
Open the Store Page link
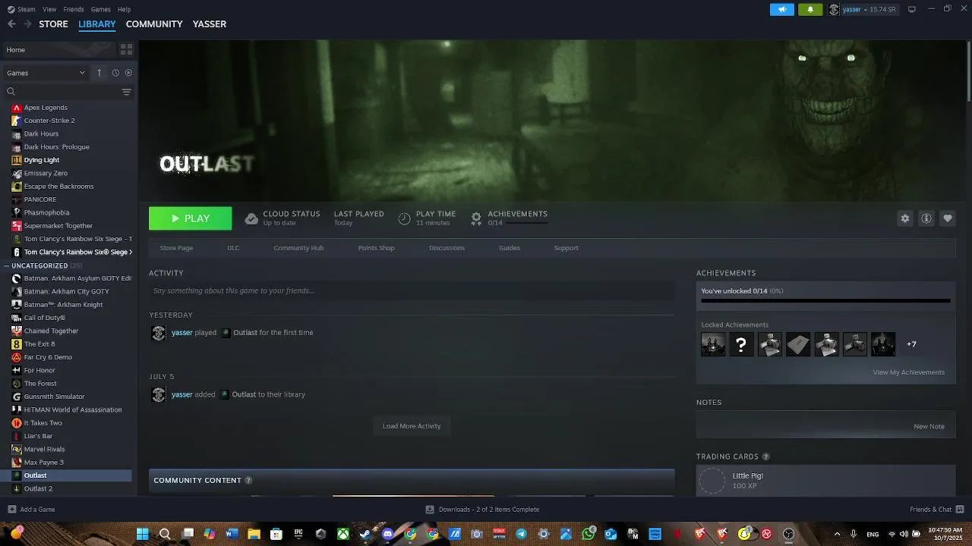(x=176, y=248)
